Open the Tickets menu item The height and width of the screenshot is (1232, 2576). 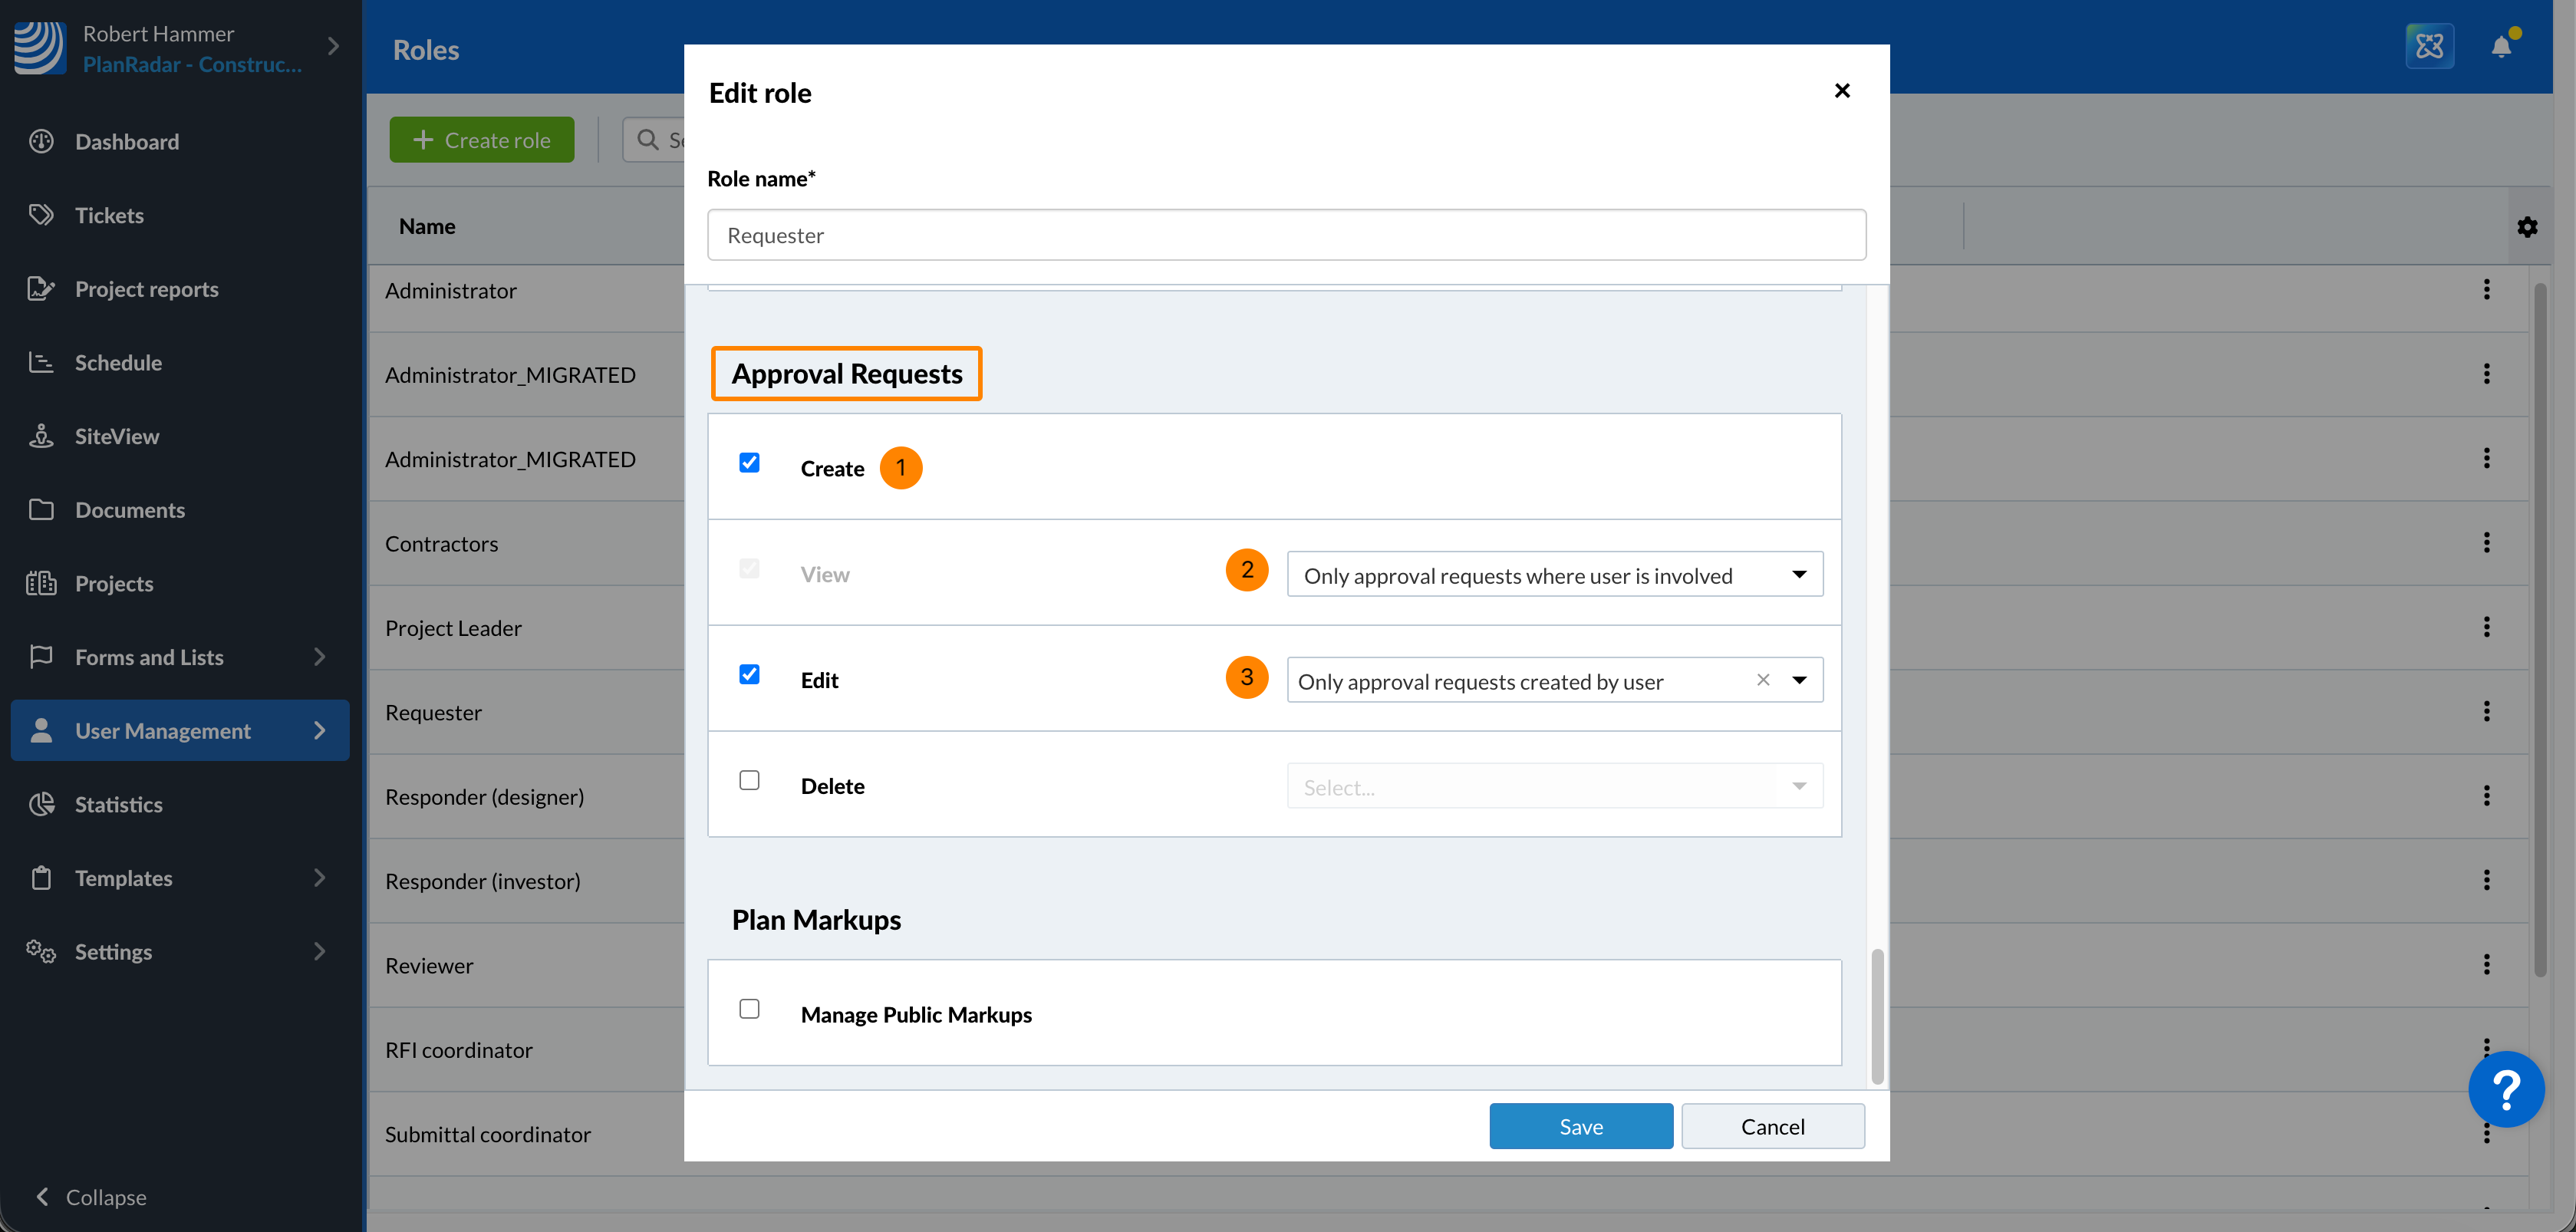(x=109, y=215)
